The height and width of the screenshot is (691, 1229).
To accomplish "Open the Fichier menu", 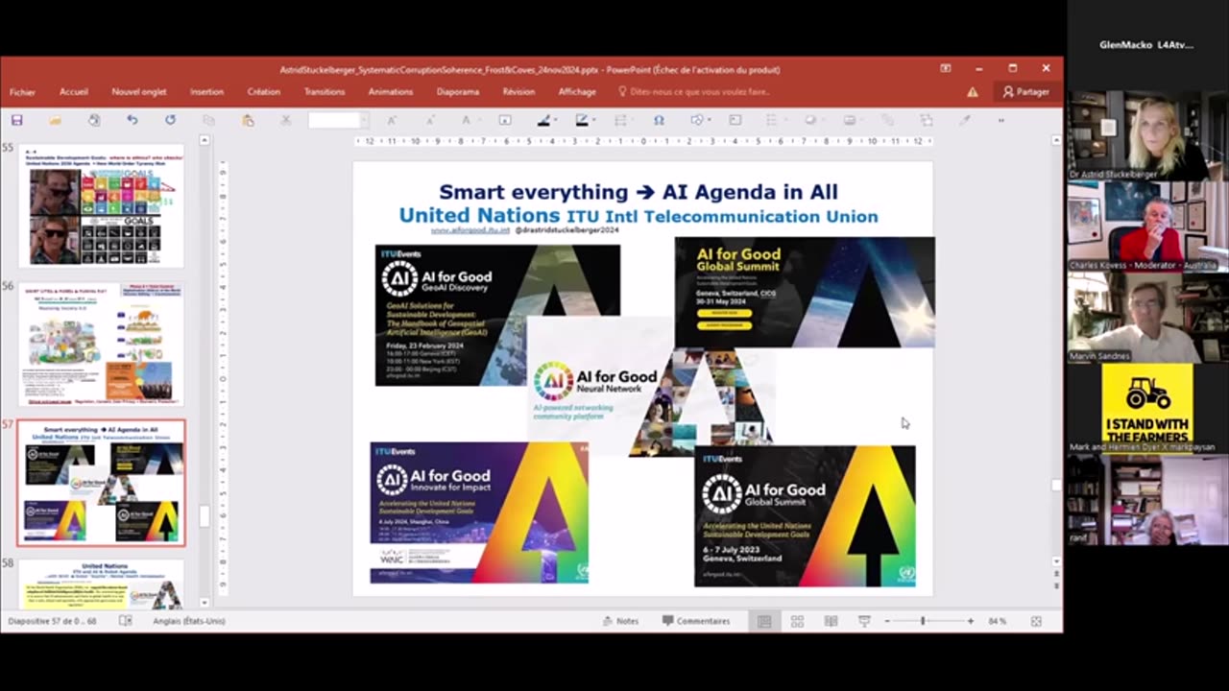I will point(22,92).
